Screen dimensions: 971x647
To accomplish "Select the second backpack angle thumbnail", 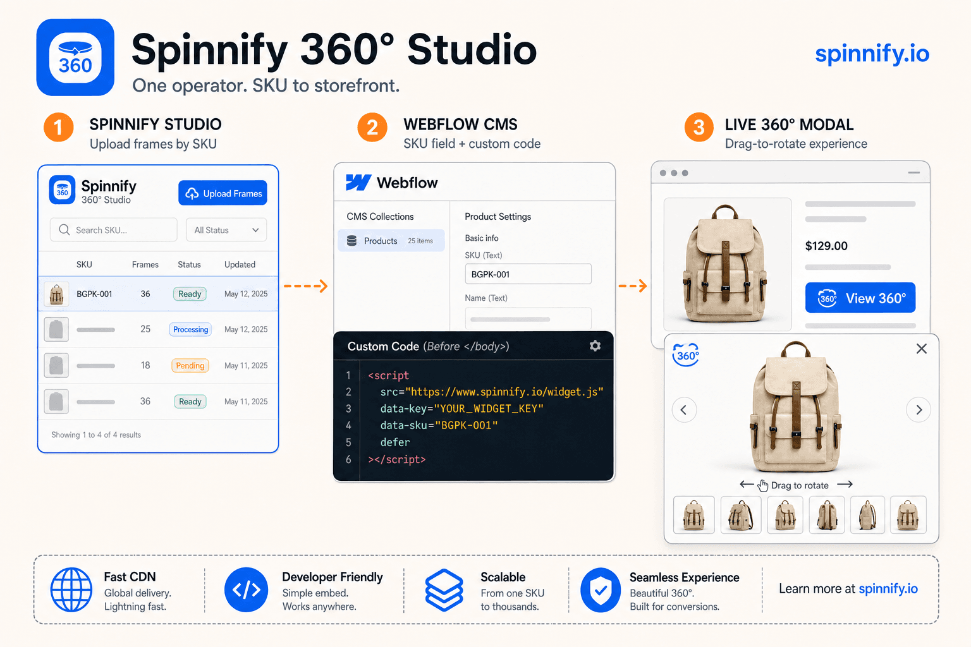I will pyautogui.click(x=740, y=515).
